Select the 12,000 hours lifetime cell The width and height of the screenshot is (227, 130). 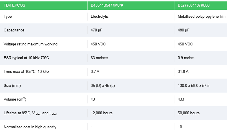[101, 113]
